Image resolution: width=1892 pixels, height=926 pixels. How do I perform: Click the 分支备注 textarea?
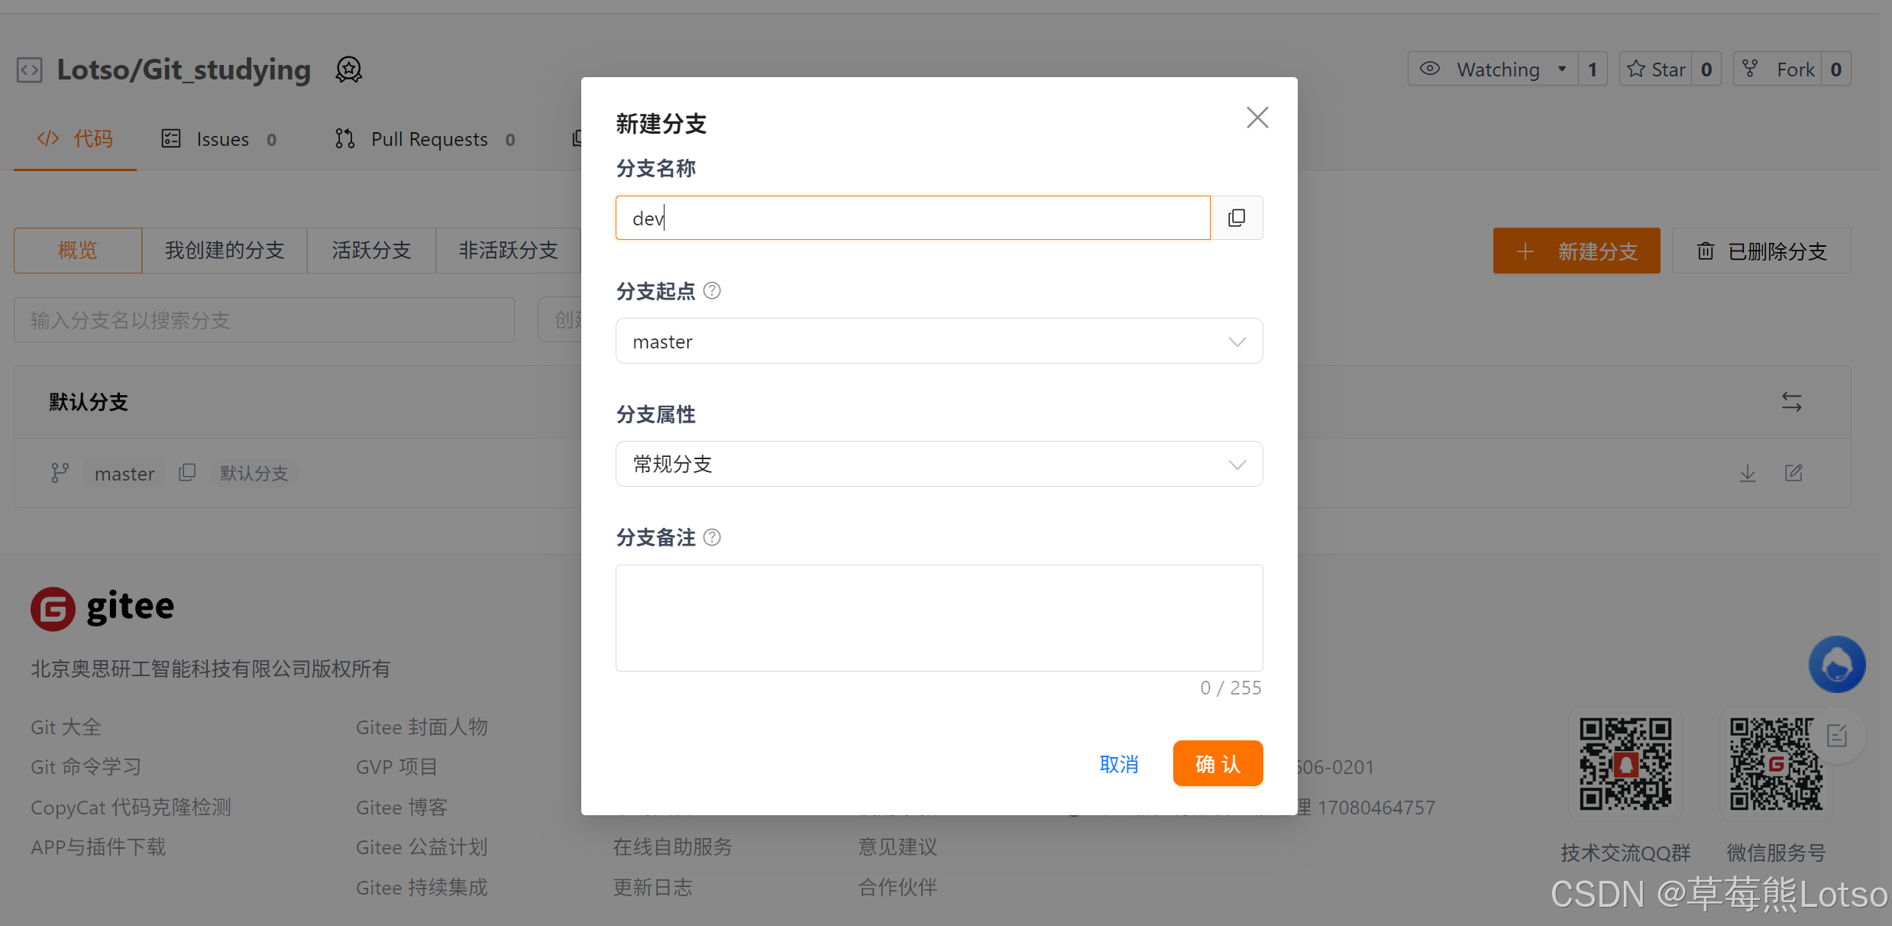click(938, 618)
